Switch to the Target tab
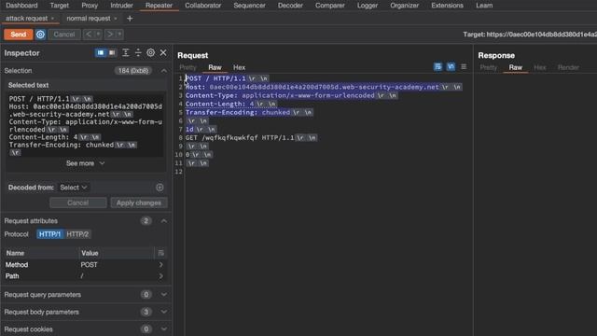 (60, 6)
